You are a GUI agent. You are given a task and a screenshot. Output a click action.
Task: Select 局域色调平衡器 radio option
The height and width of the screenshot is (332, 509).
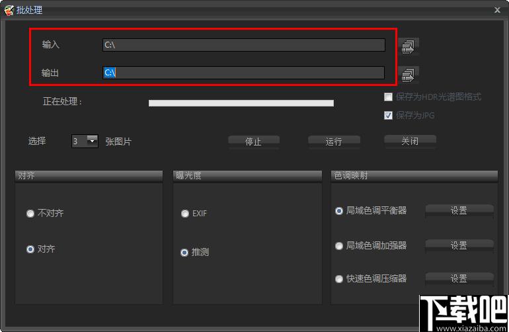[x=339, y=211]
